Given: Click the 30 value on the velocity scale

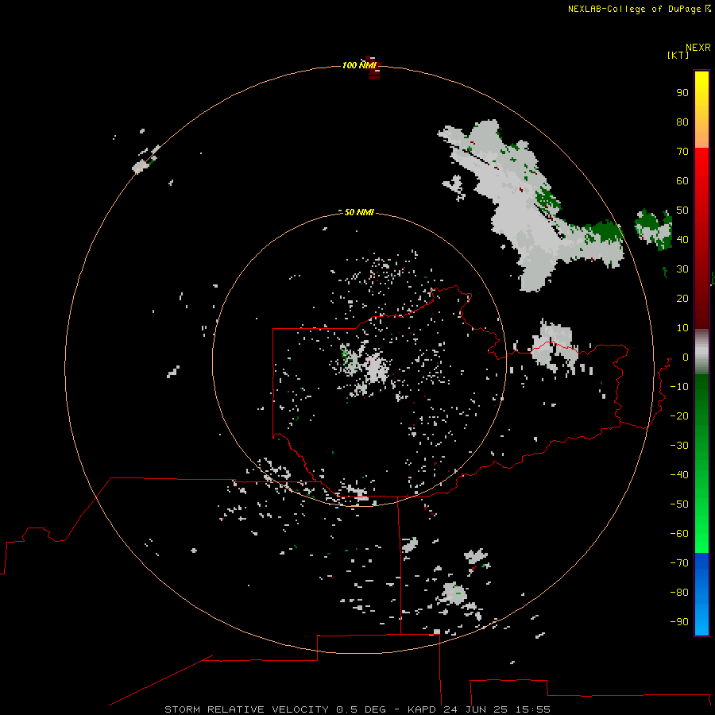Looking at the screenshot, I should coord(682,269).
